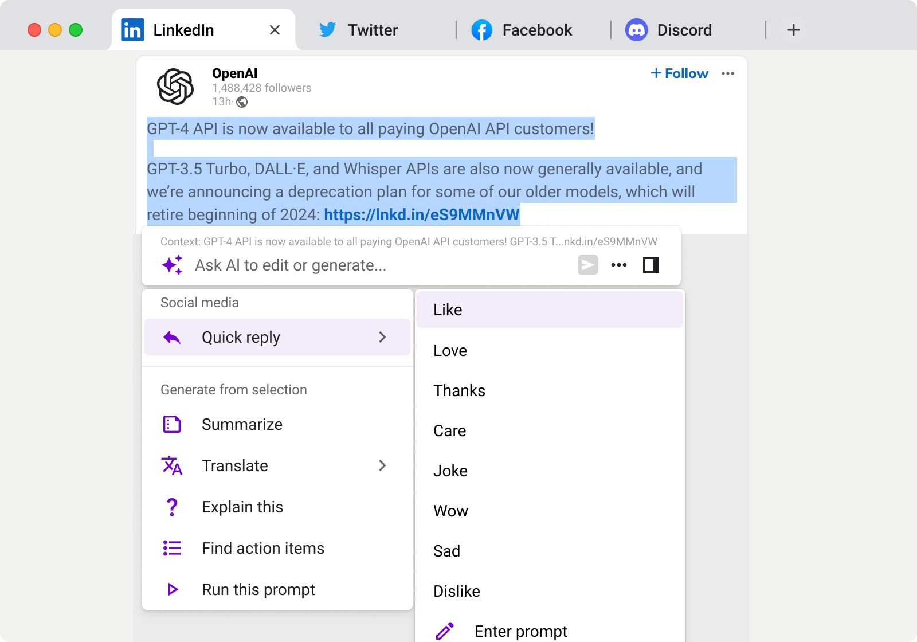Select Explain this from the menu

tap(277, 507)
